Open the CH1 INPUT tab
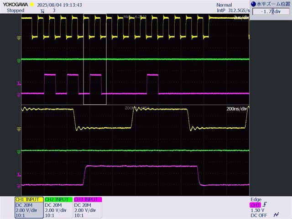This screenshot has width=292, height=219. 29,199
